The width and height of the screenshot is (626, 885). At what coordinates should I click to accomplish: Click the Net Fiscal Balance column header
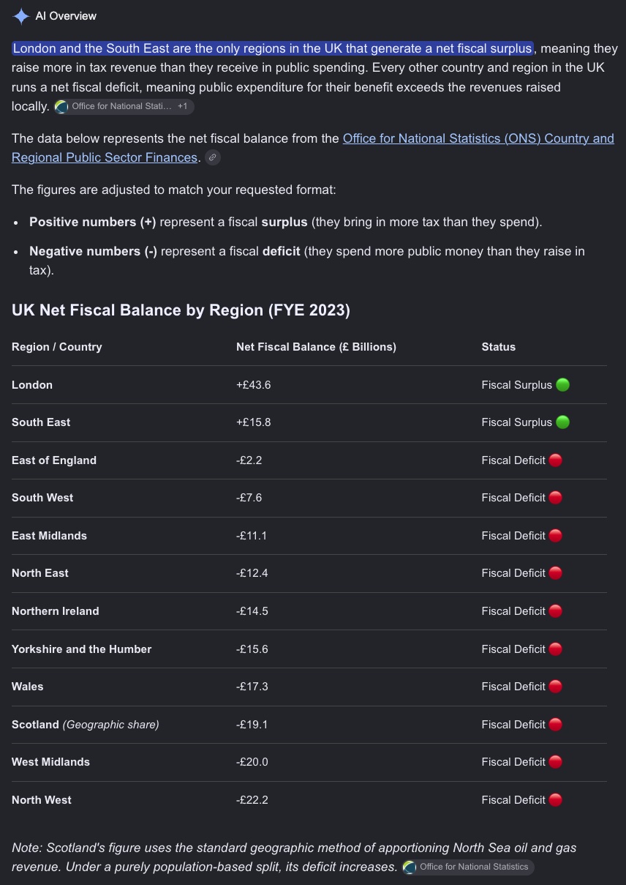pyautogui.click(x=316, y=347)
